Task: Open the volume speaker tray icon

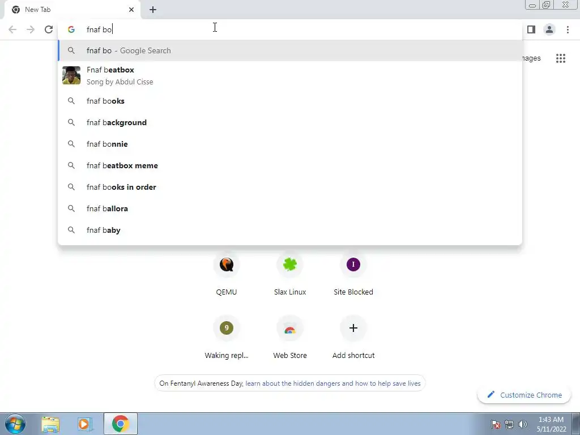Action: 523,424
